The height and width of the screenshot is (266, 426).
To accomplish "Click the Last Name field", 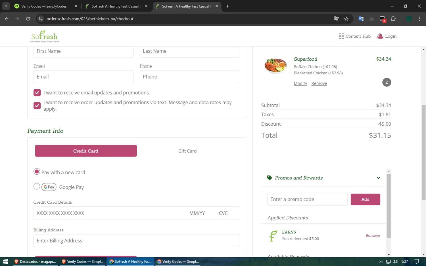I will point(190,51).
